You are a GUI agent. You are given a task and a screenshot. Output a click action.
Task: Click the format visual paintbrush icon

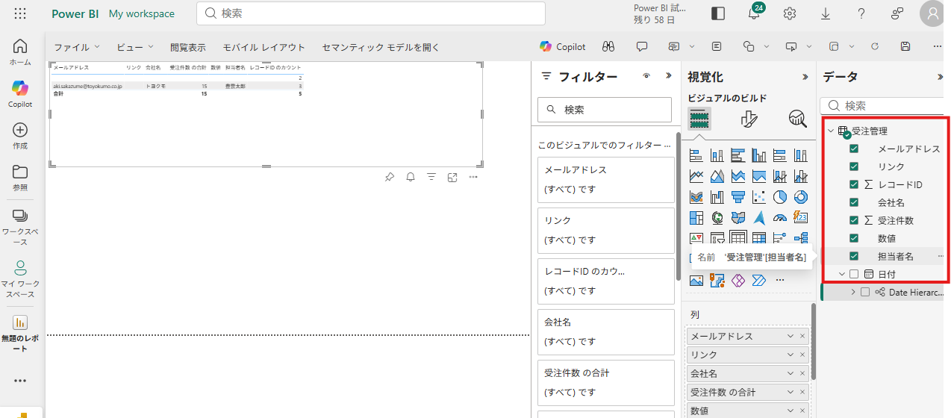click(x=749, y=119)
